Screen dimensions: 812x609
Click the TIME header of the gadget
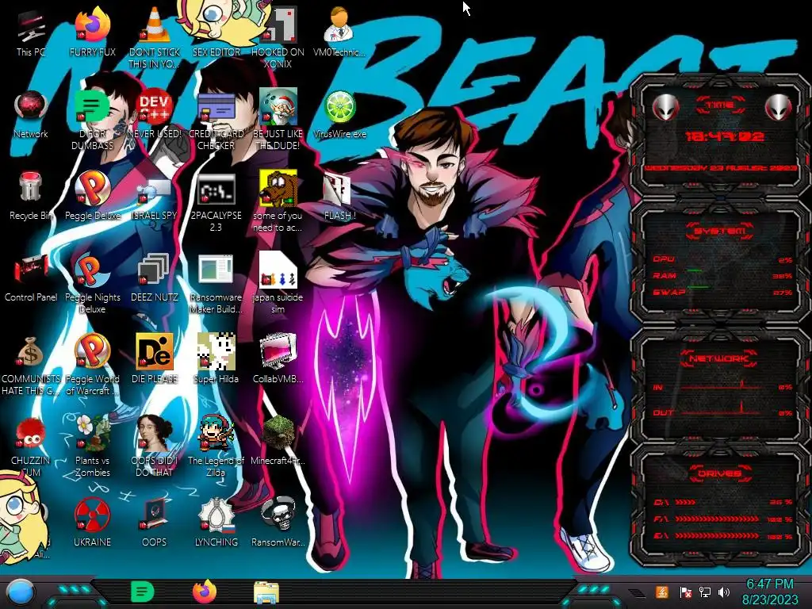point(720,105)
